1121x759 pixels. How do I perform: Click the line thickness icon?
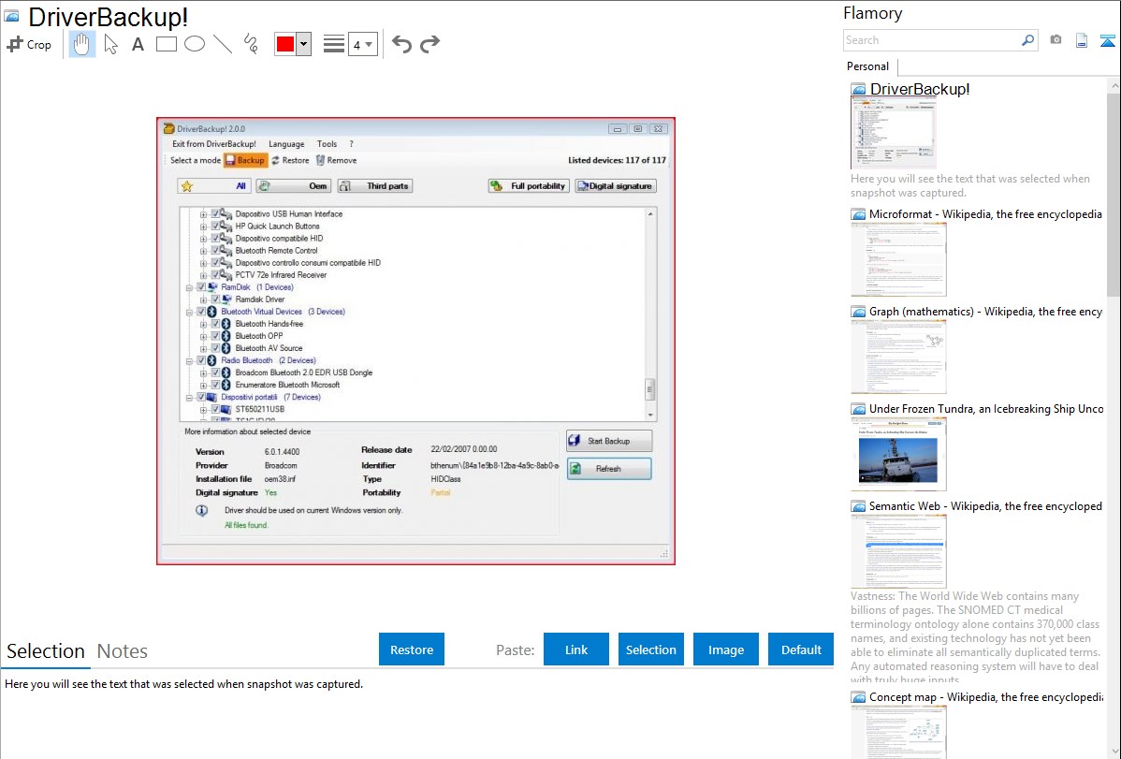click(333, 44)
